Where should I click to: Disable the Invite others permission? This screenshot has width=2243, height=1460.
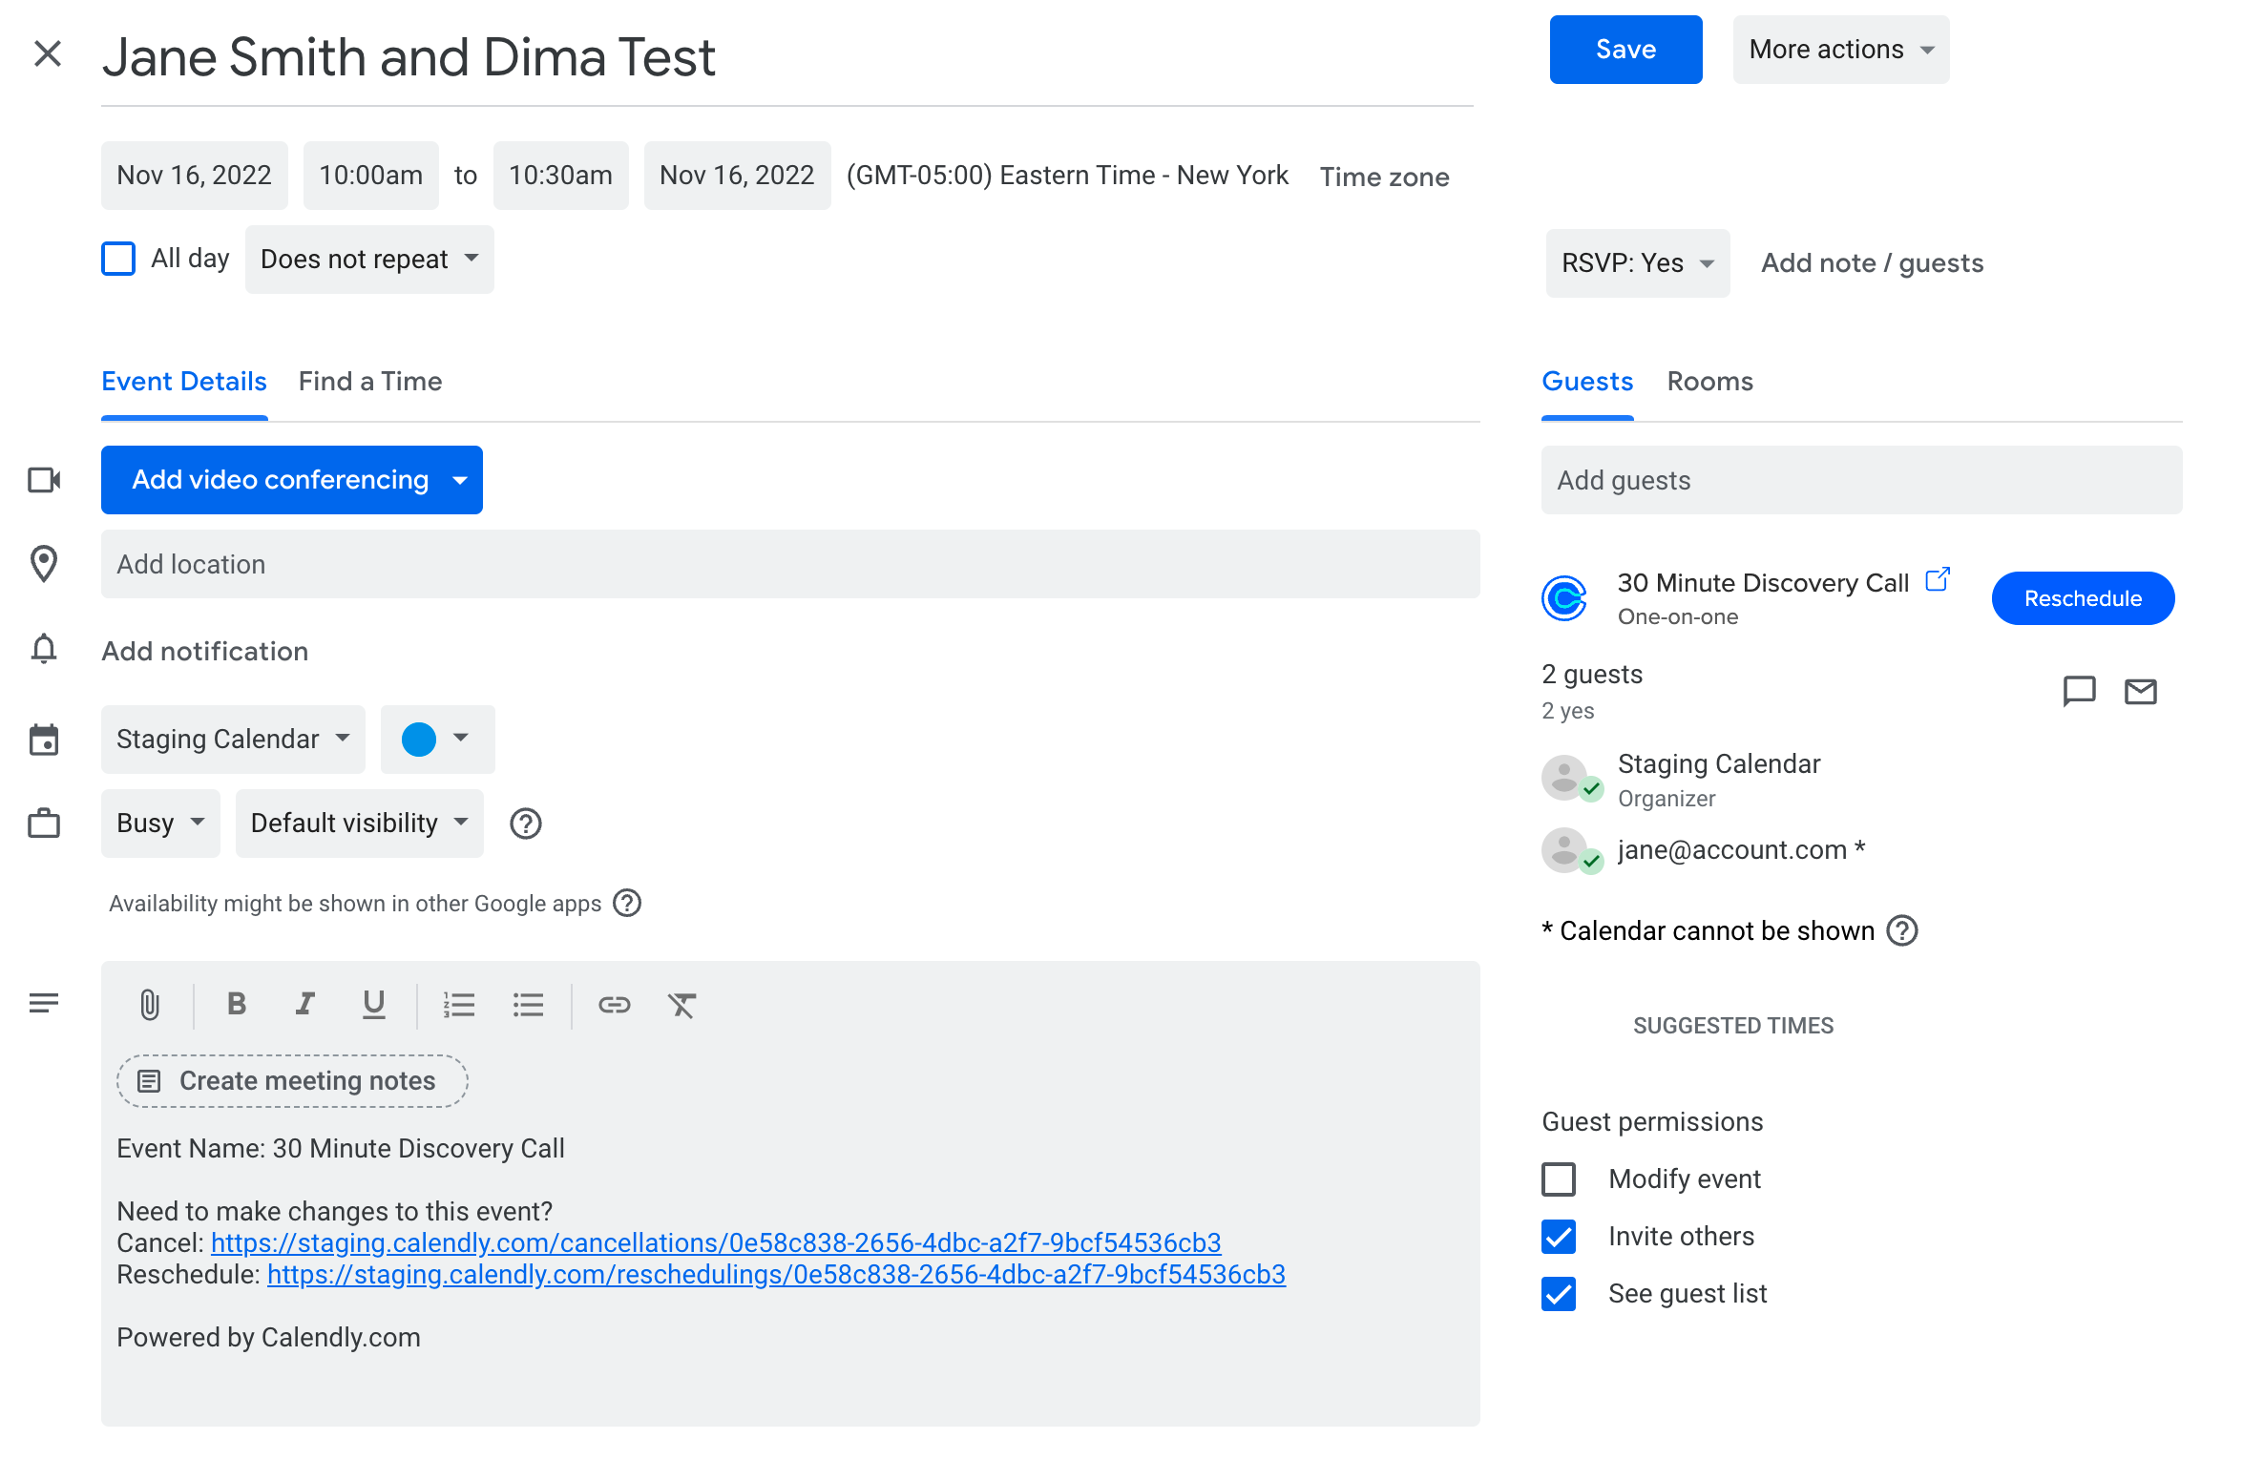coord(1558,1237)
